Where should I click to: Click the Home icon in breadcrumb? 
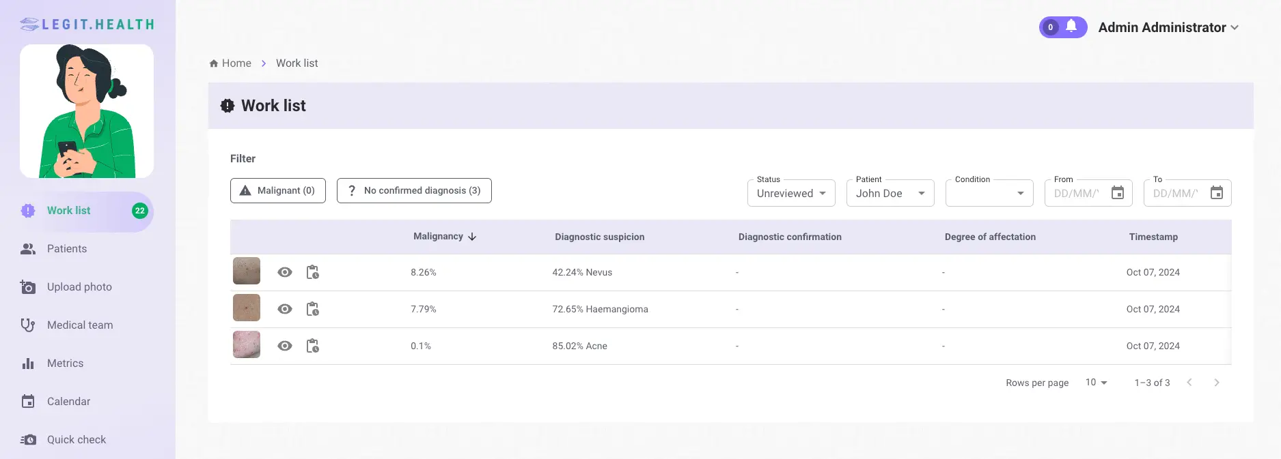tap(214, 63)
